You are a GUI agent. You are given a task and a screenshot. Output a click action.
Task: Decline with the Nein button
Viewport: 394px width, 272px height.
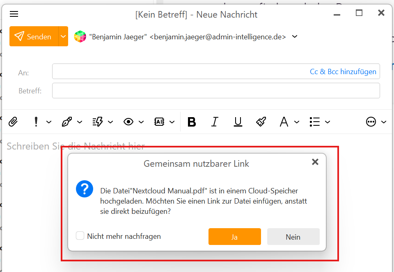pos(293,237)
